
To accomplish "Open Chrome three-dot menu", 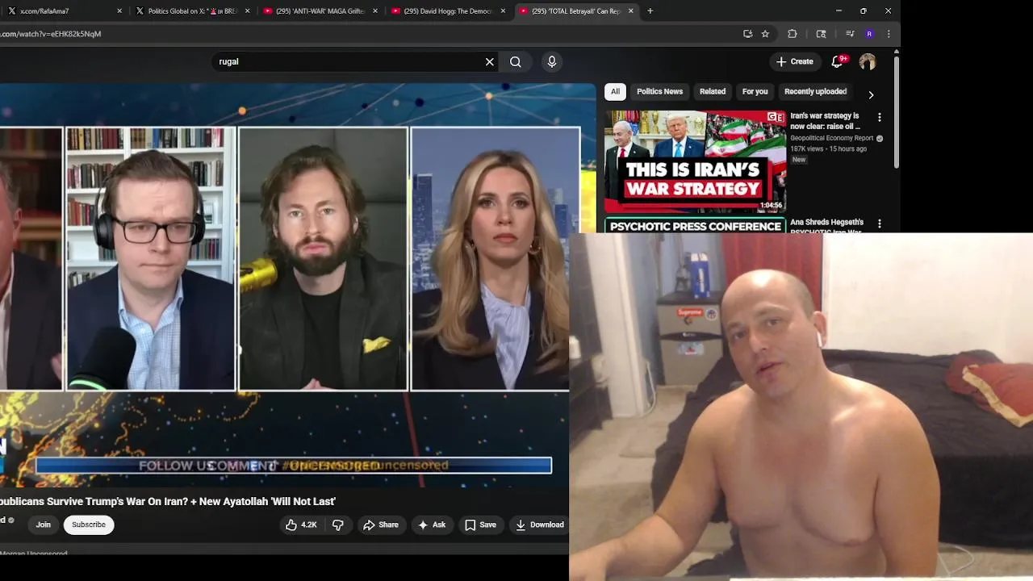I will [x=889, y=34].
